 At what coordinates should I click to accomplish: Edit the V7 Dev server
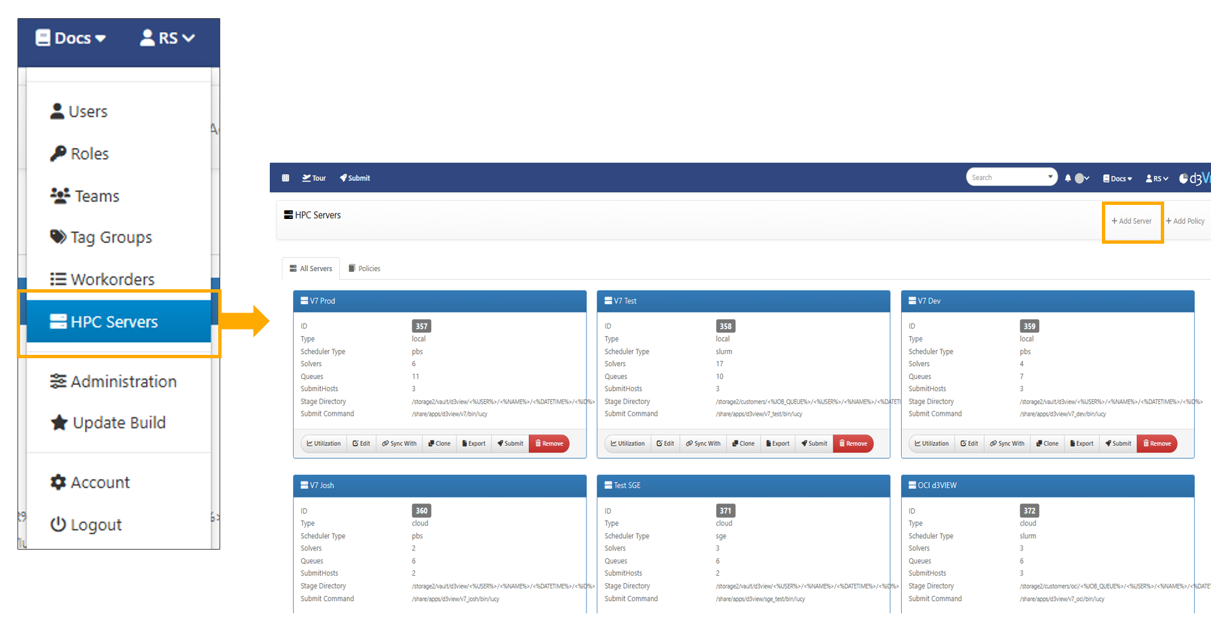(x=969, y=443)
